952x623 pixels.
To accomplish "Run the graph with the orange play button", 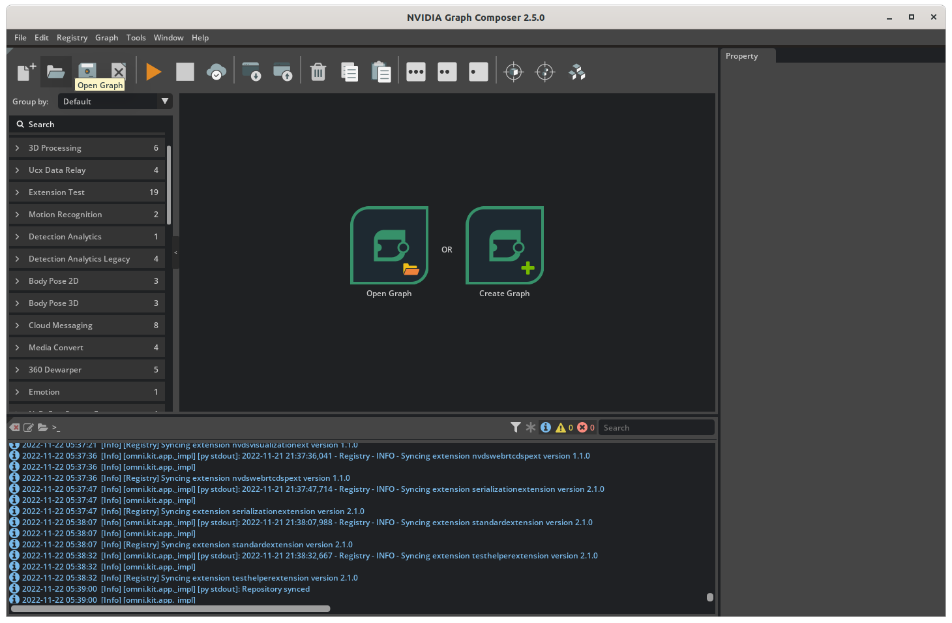I will [x=153, y=72].
